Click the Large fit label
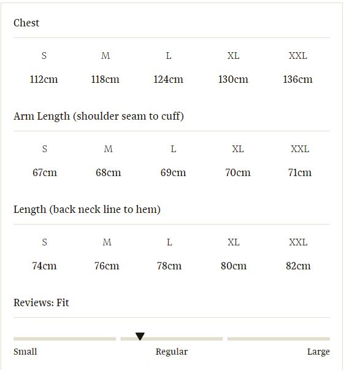The height and width of the screenshot is (370, 344). pos(318,352)
